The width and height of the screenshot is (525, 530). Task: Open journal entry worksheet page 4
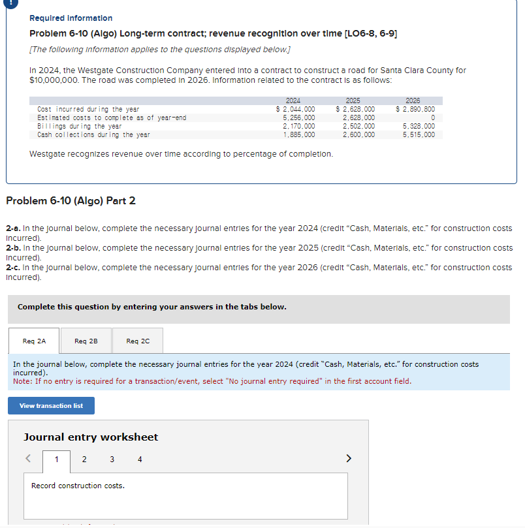140,460
